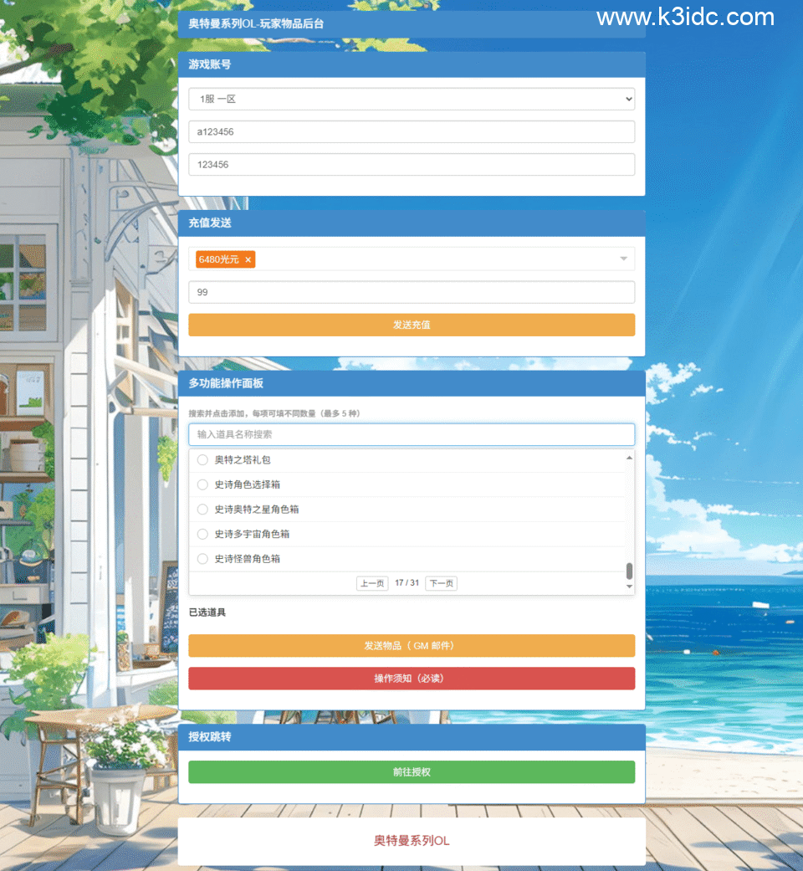The width and height of the screenshot is (803, 871).
Task: Click the item list scrollbar down arrow
Action: coord(629,587)
